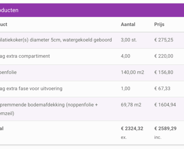Image resolution: width=184 pixels, height=149 pixels.
Task: Click the Prijs column header
Action: [x=159, y=25]
